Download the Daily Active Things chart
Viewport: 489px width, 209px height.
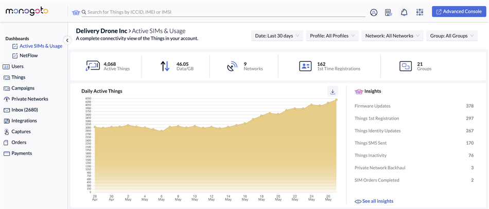(333, 92)
